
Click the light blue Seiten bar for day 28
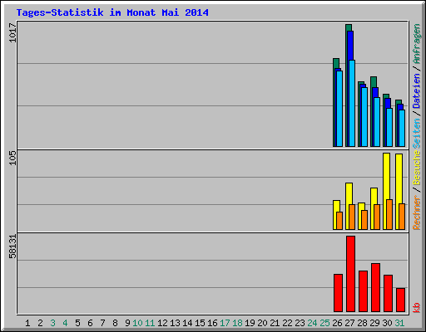(364, 117)
